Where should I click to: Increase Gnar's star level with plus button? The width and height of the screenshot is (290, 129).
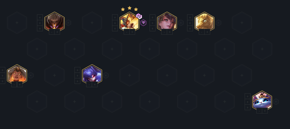132,32
